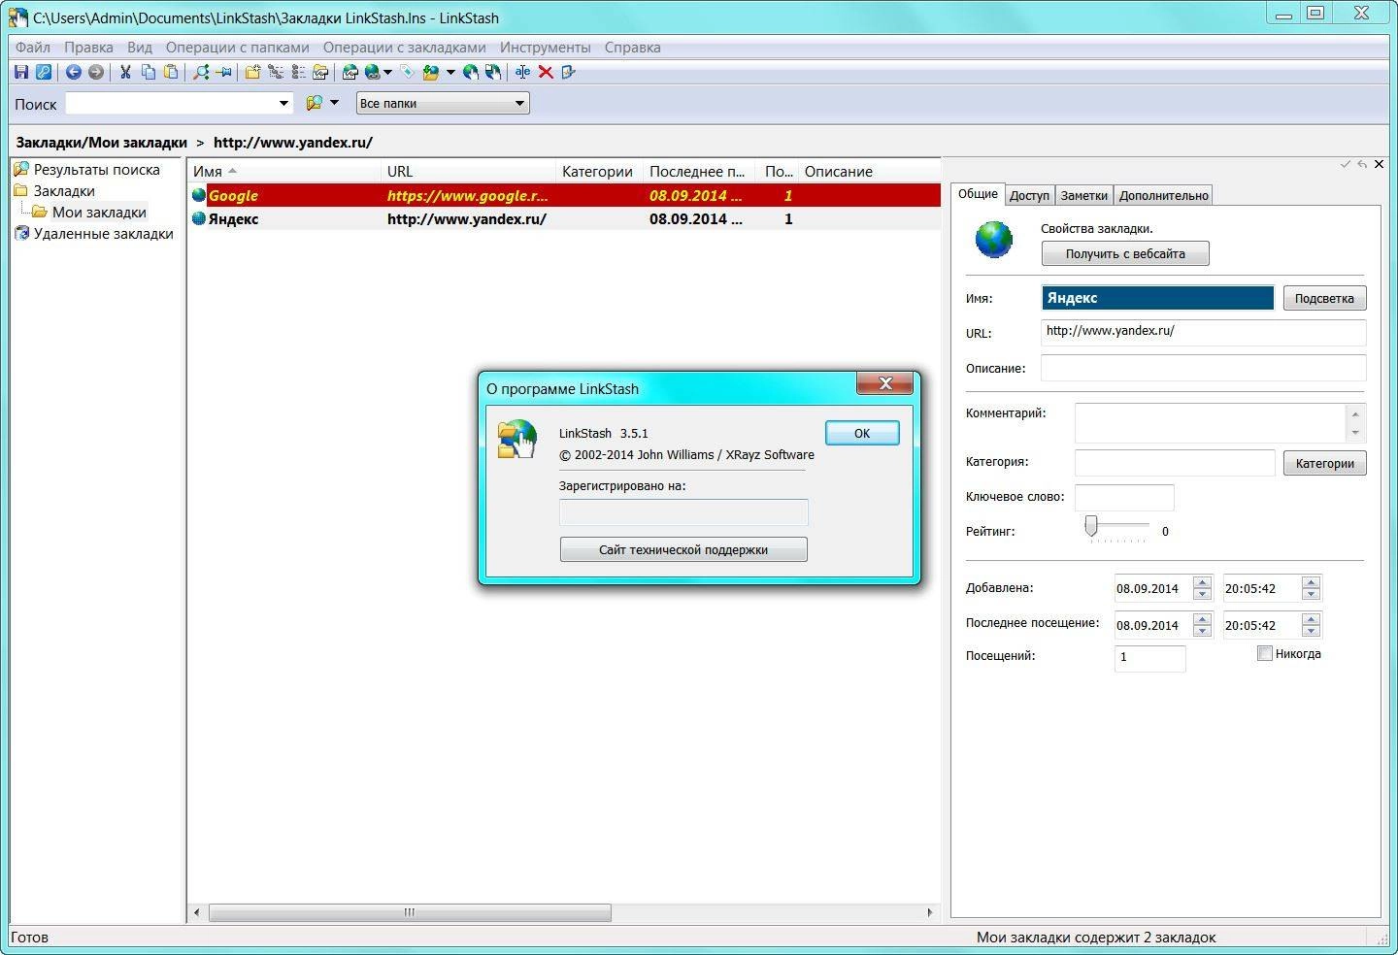1398x955 pixels.
Task: Toggle the Никогда checkbox
Action: [x=1265, y=653]
